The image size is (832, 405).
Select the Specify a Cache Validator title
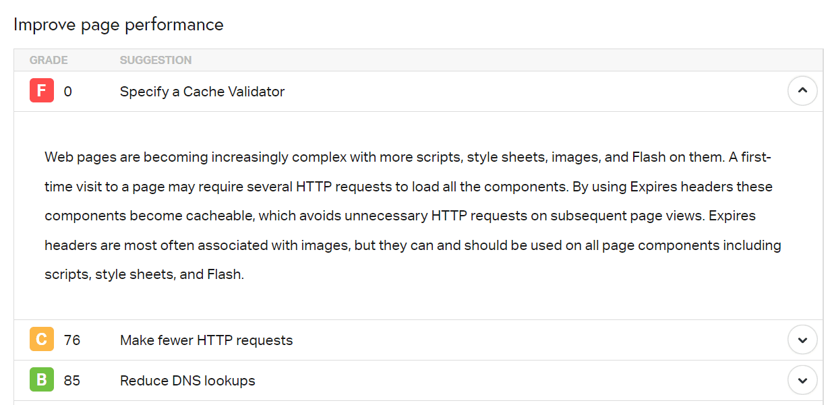pyautogui.click(x=202, y=92)
